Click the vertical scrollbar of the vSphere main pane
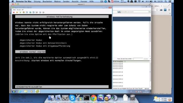Viewport: 183px width, 103px height. (x=150, y=39)
